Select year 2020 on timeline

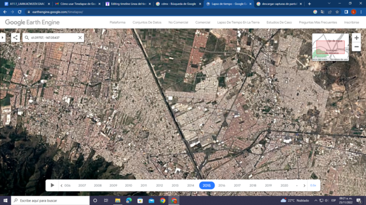click(284, 186)
